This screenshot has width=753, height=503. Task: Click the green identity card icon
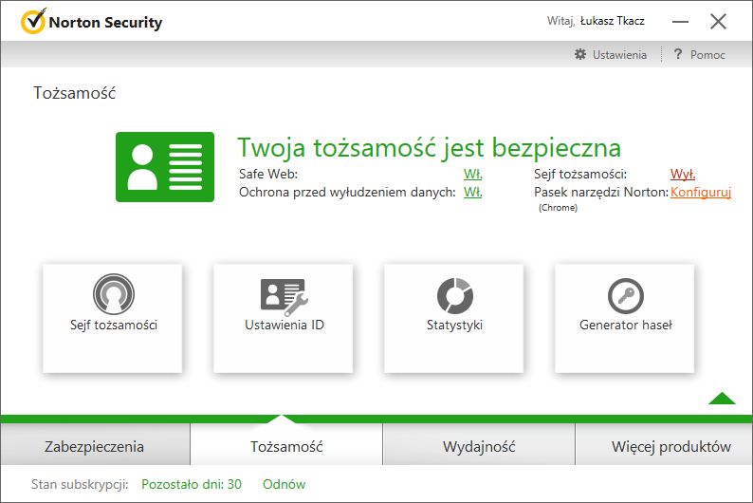click(165, 167)
